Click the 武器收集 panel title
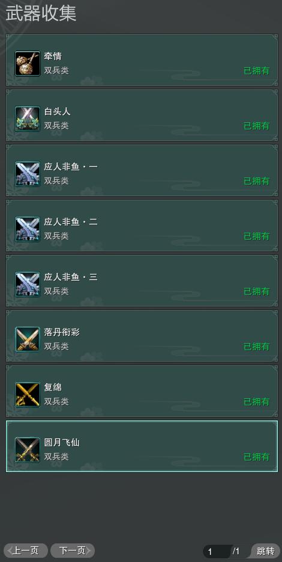The height and width of the screenshot is (562, 282). pos(41,14)
